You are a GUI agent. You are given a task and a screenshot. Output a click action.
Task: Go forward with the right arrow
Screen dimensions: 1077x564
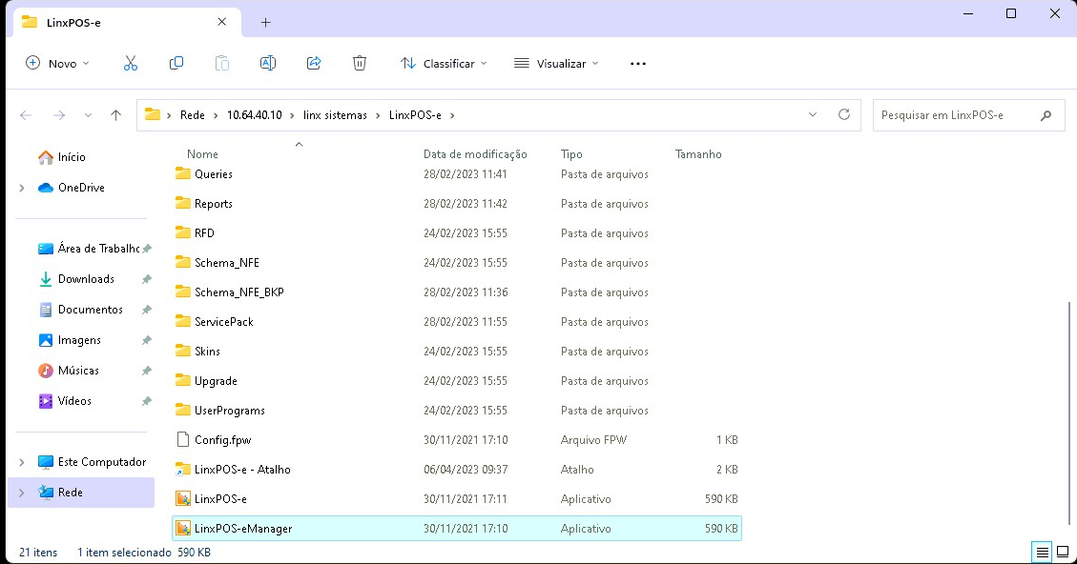59,115
